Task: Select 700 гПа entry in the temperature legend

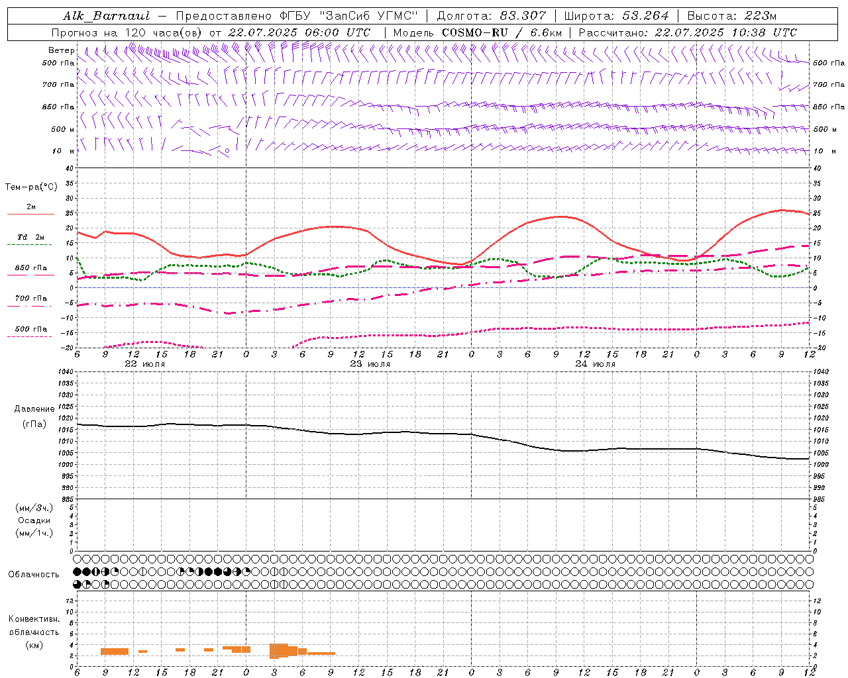Action: click(x=31, y=299)
